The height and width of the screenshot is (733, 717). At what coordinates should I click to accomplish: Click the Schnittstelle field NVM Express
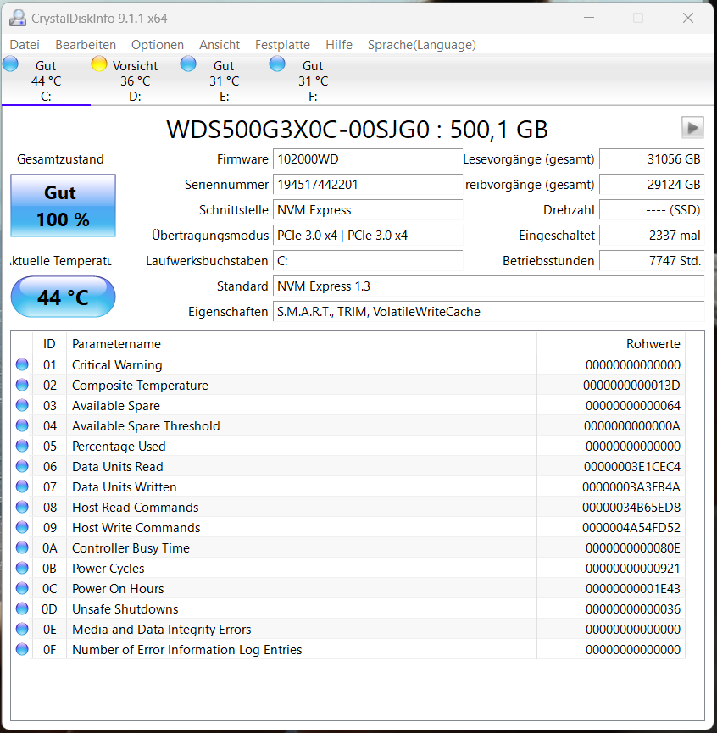[368, 210]
